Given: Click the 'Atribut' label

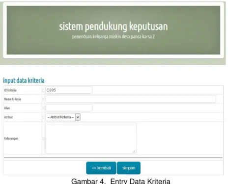Looking at the screenshot, I should [x=8, y=117].
